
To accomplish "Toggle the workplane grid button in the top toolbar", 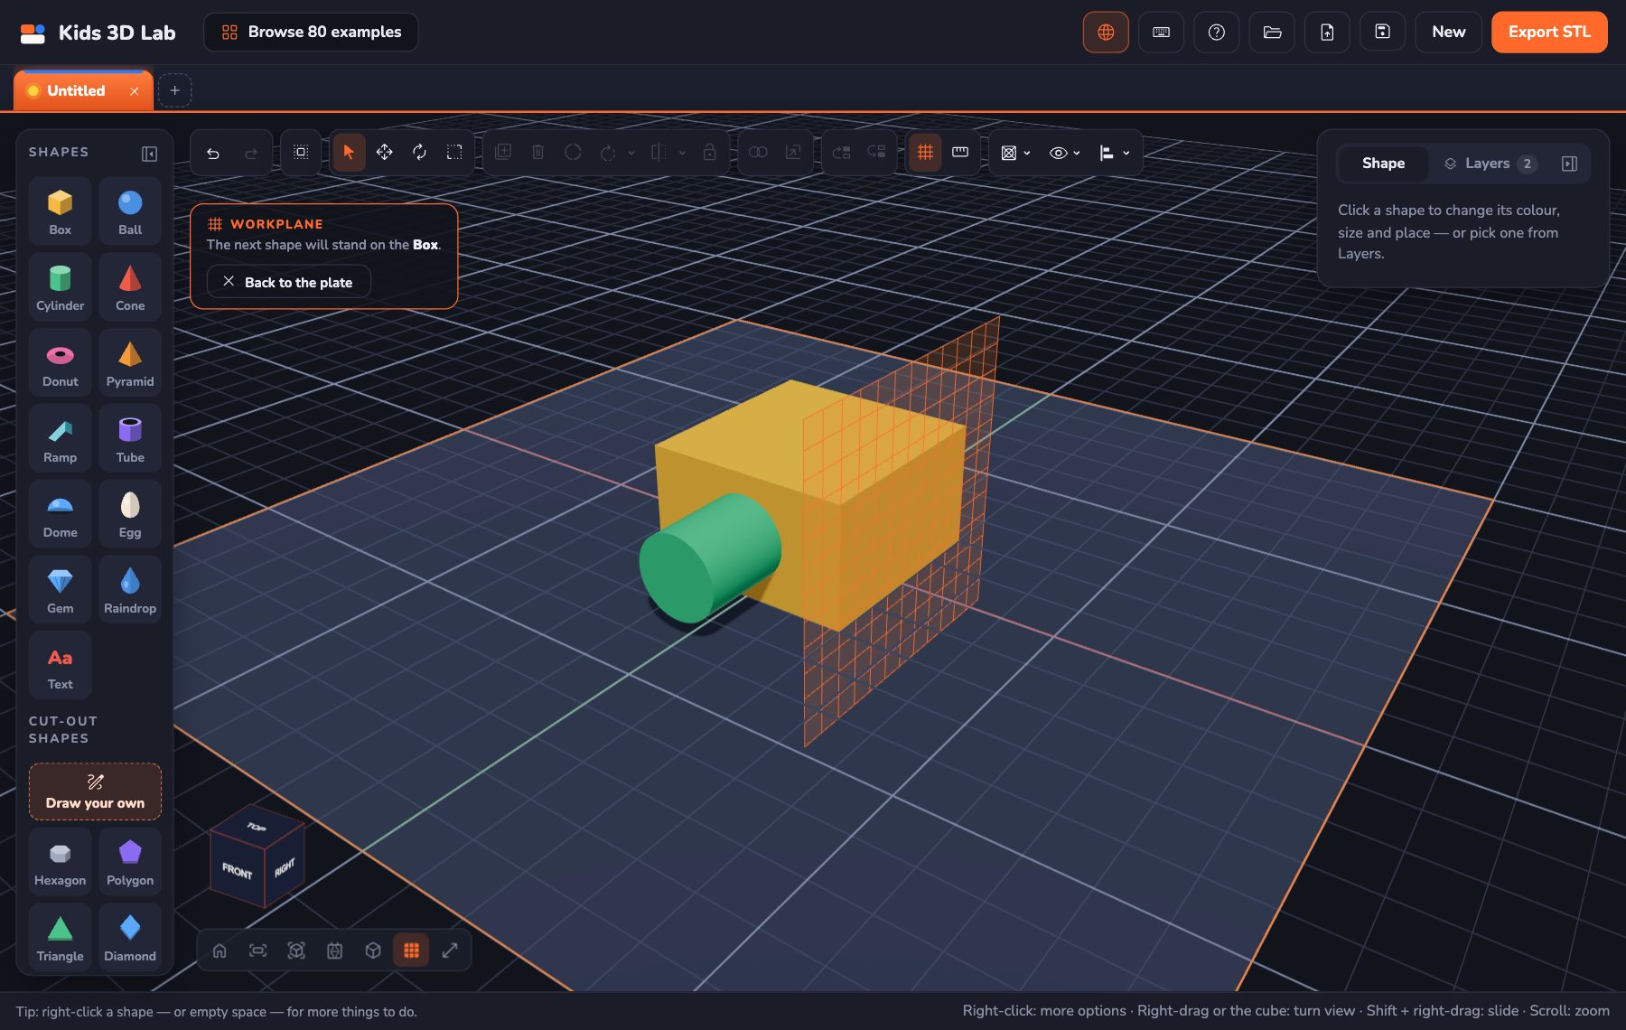I will tap(925, 153).
